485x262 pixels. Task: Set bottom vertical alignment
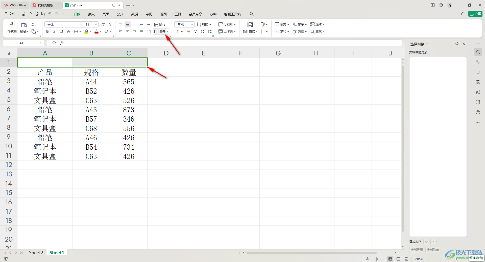coord(135,24)
